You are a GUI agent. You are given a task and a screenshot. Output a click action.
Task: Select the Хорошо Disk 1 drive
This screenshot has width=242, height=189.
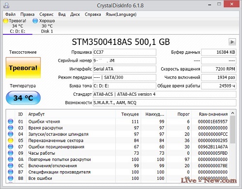pyautogui.click(x=47, y=26)
